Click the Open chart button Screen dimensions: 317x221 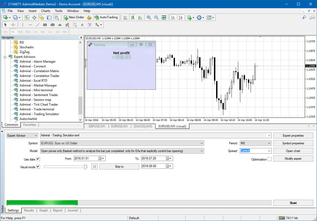tap(293, 151)
